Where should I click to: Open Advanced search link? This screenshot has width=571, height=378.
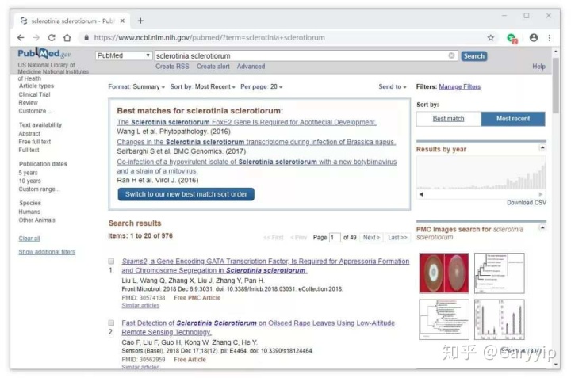pyautogui.click(x=251, y=67)
